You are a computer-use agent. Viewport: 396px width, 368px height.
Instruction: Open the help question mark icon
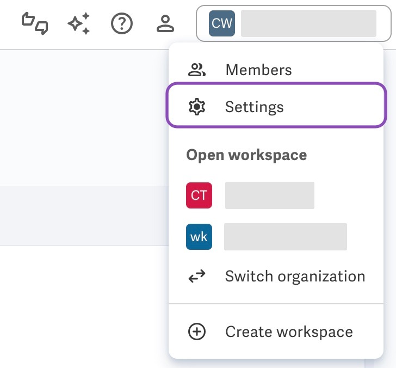[x=122, y=23]
